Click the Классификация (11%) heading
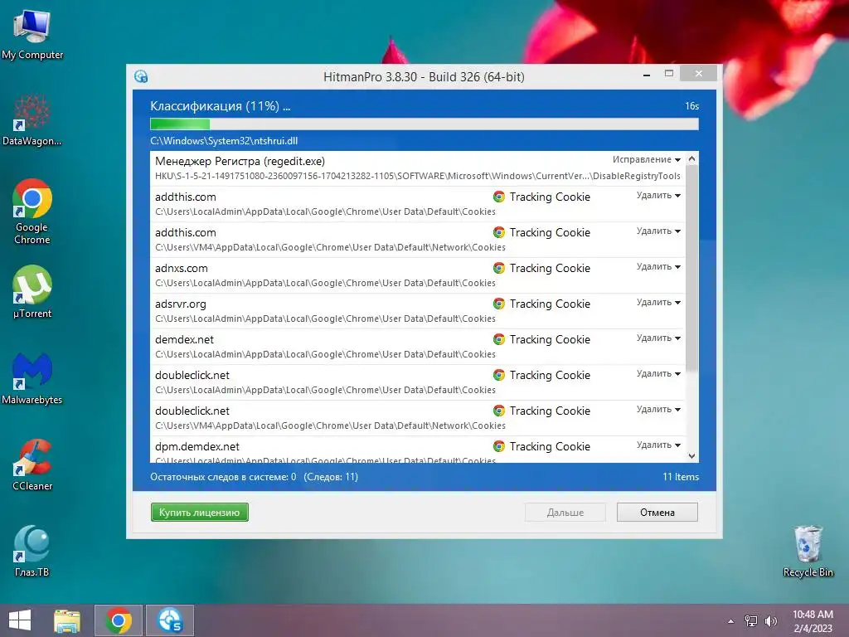849x637 pixels. (220, 106)
